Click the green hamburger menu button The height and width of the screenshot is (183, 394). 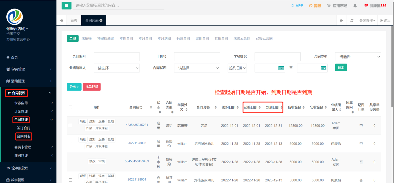66,5
